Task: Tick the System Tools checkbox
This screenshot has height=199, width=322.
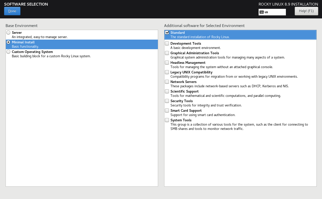Action: (x=167, y=120)
